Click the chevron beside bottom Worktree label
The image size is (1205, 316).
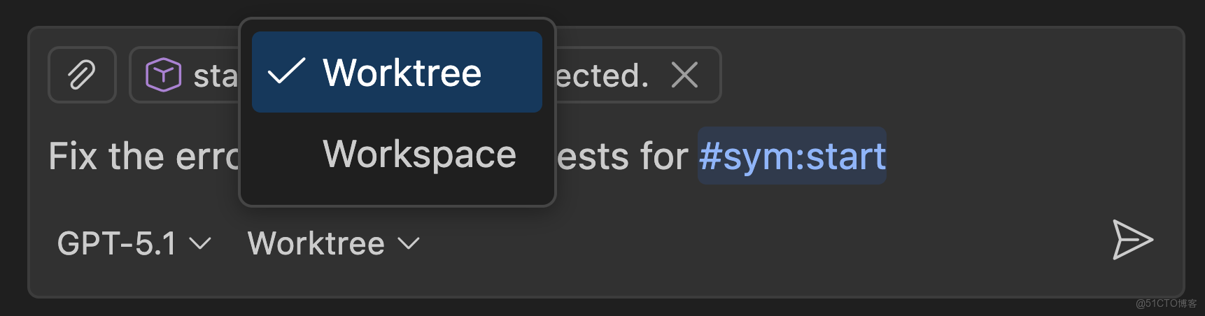(409, 243)
